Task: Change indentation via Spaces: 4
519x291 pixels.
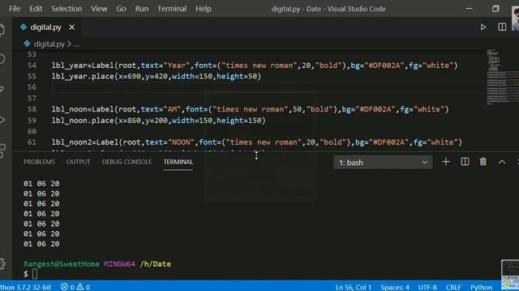Action: 395,287
